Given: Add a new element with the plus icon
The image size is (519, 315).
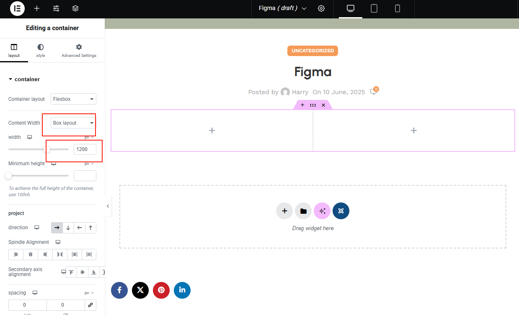Looking at the screenshot, I should click(36, 8).
